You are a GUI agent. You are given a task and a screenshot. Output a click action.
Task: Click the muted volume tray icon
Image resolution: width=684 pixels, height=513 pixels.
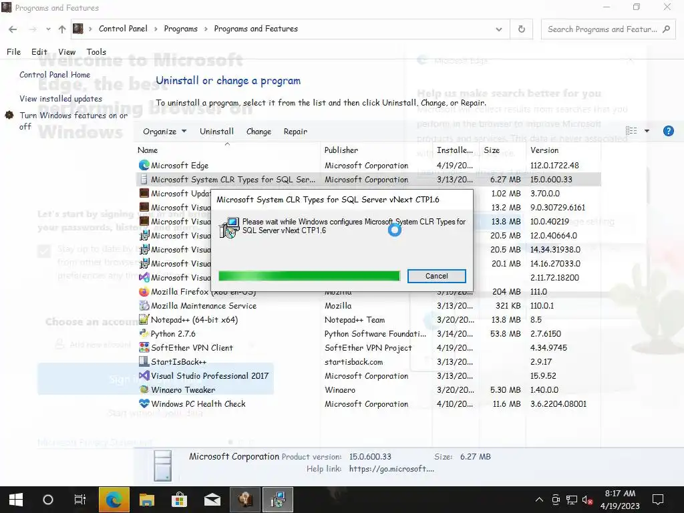587,500
